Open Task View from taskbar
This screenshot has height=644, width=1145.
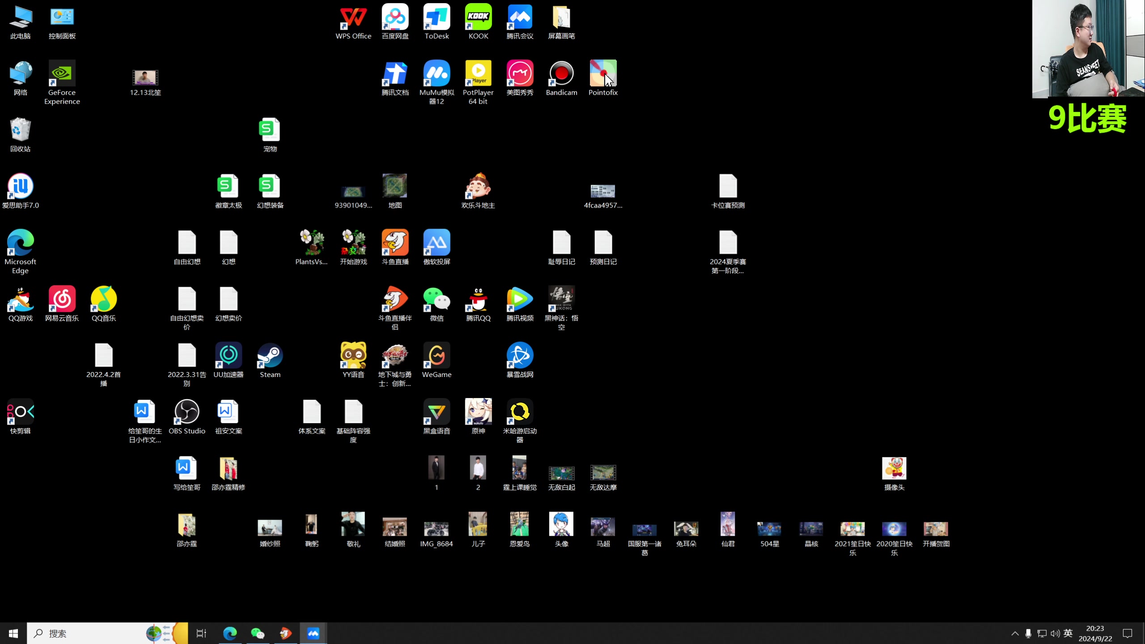point(201,633)
